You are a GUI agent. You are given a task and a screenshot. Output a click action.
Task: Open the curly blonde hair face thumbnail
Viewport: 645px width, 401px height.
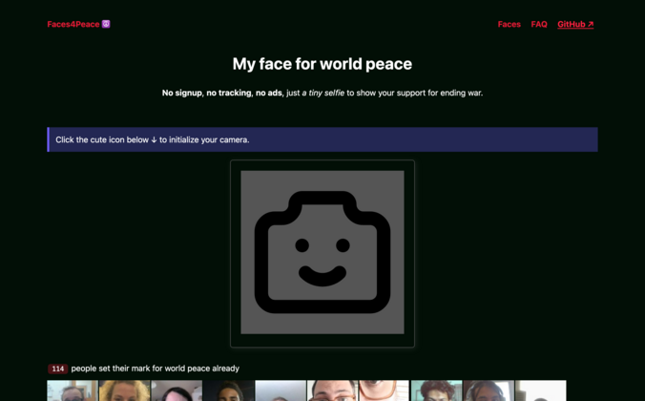coord(125,390)
